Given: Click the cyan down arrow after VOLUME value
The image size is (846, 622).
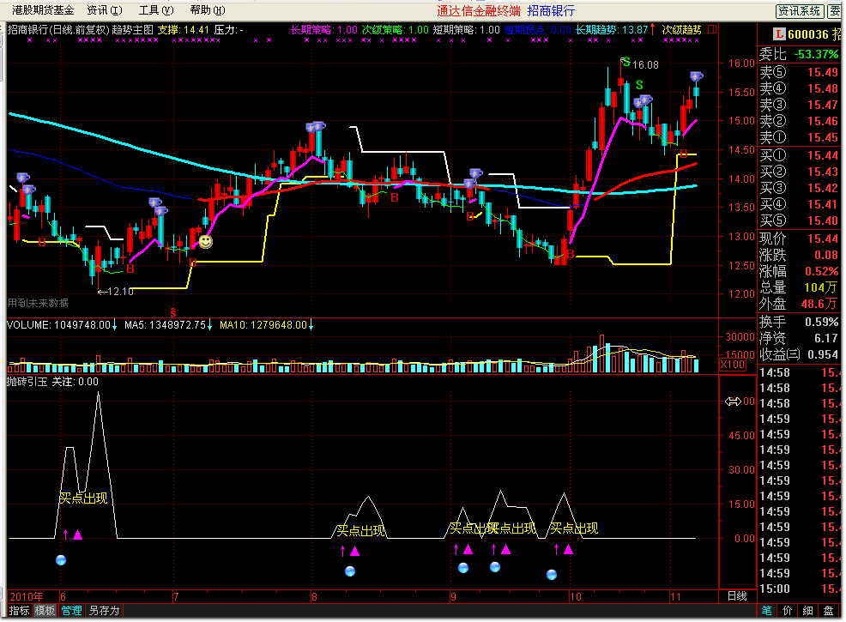Looking at the screenshot, I should (x=114, y=325).
